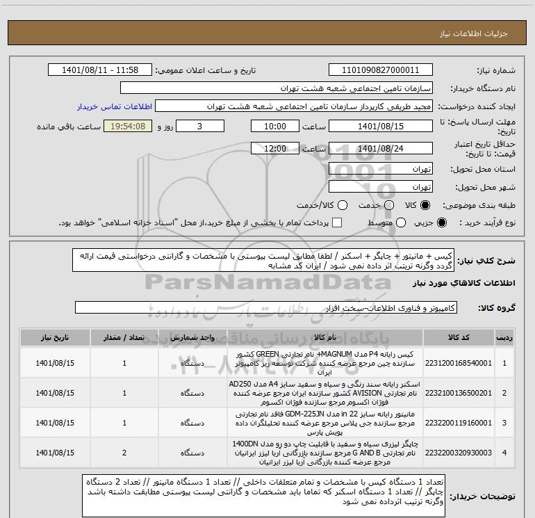Screen dimensions: 535x518
Task: Click the announcement date field 1401/08/11 - 11:58
Action: click(100, 70)
